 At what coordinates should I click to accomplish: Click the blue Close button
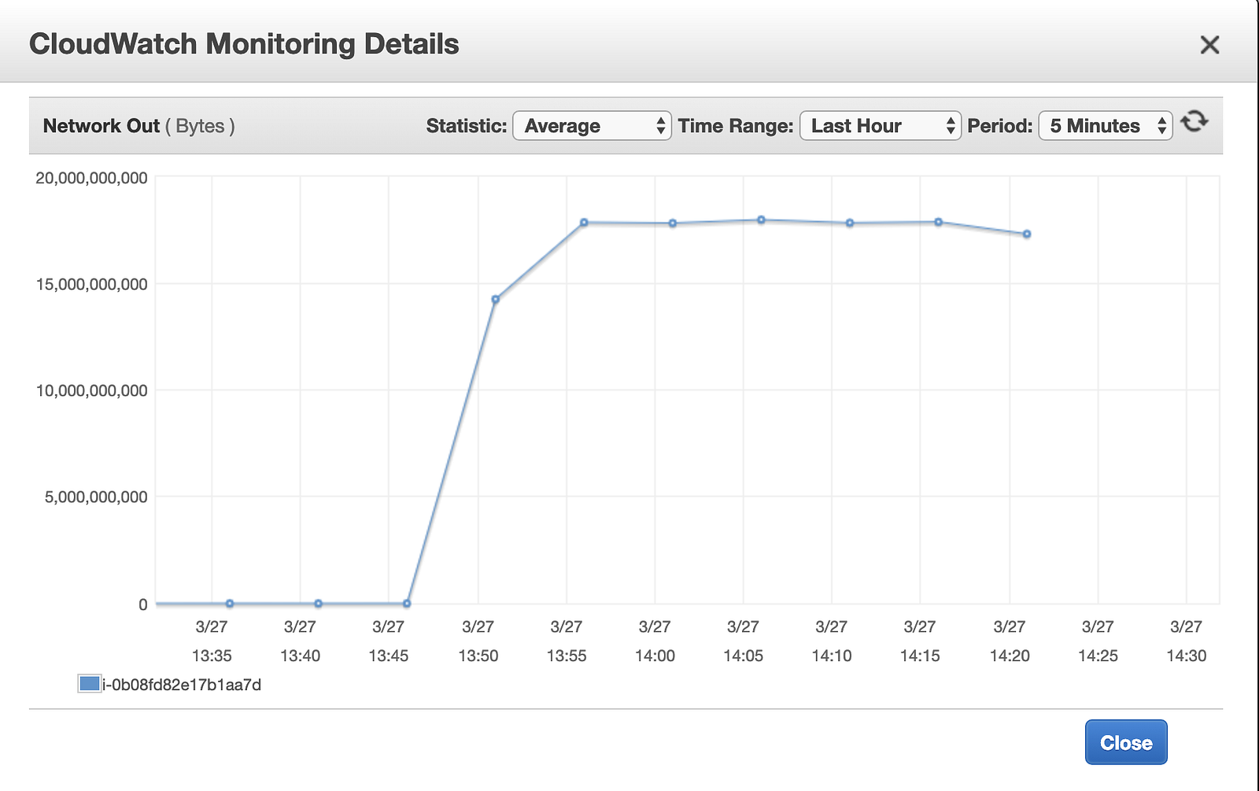pos(1126,742)
